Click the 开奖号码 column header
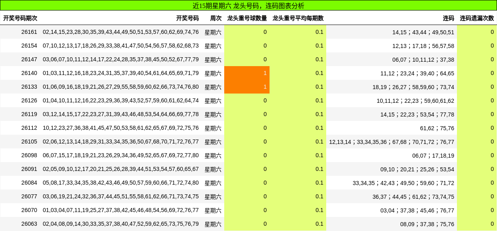Viewport: 497px width, 231px height. point(187,18)
